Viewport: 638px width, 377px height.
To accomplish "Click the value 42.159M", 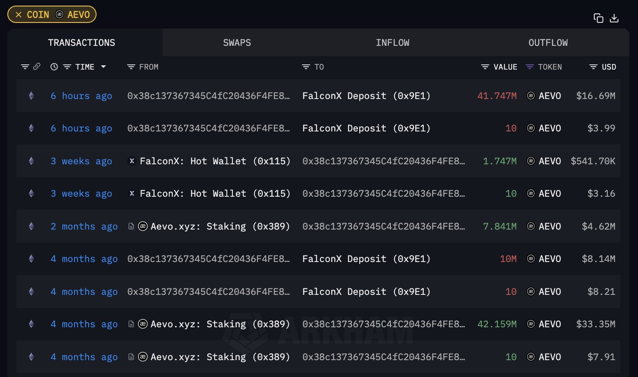I will click(497, 324).
